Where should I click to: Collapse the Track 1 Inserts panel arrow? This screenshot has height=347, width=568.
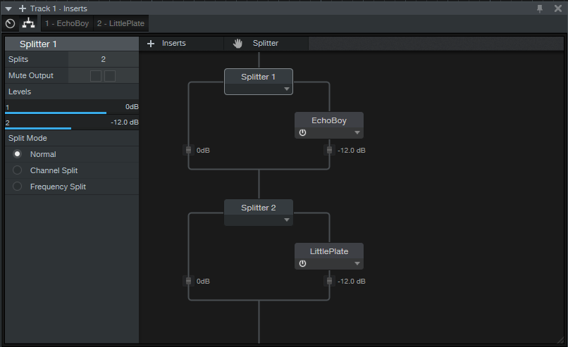[8, 8]
